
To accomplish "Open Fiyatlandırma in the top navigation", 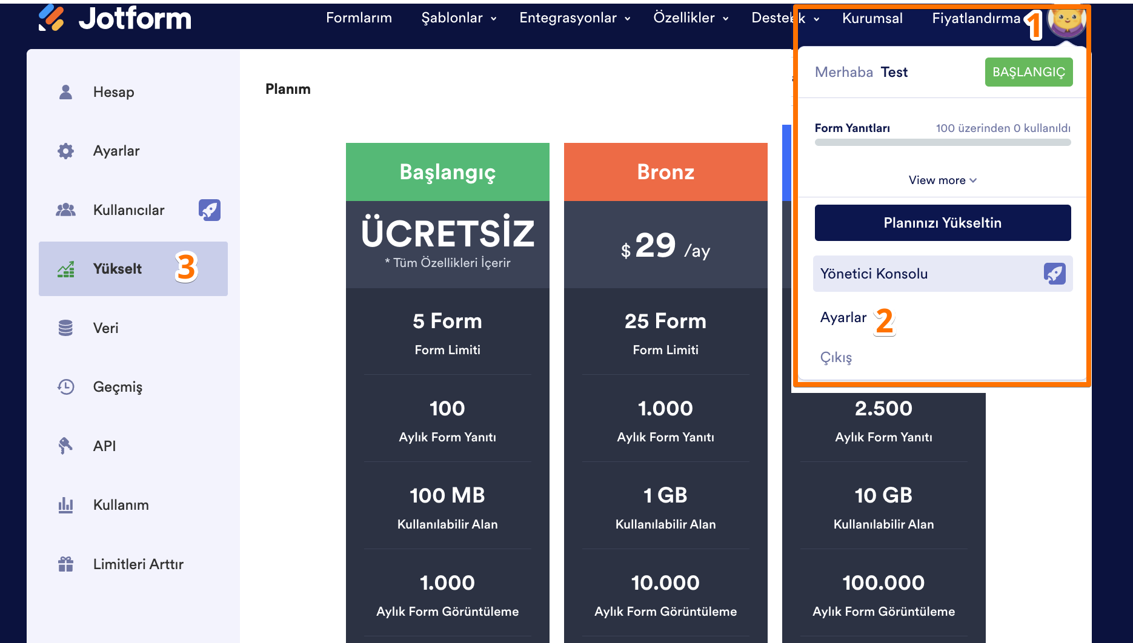I will [976, 18].
